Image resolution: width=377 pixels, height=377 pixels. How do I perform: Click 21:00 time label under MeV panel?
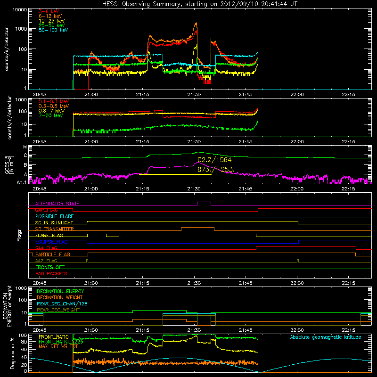click(x=91, y=142)
